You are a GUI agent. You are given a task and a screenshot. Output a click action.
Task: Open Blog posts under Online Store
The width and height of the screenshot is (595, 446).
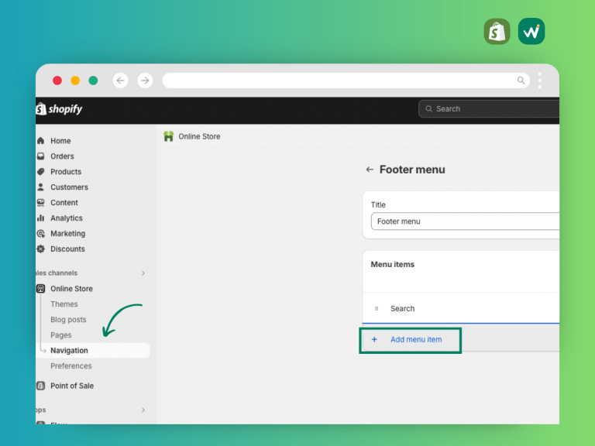point(68,320)
